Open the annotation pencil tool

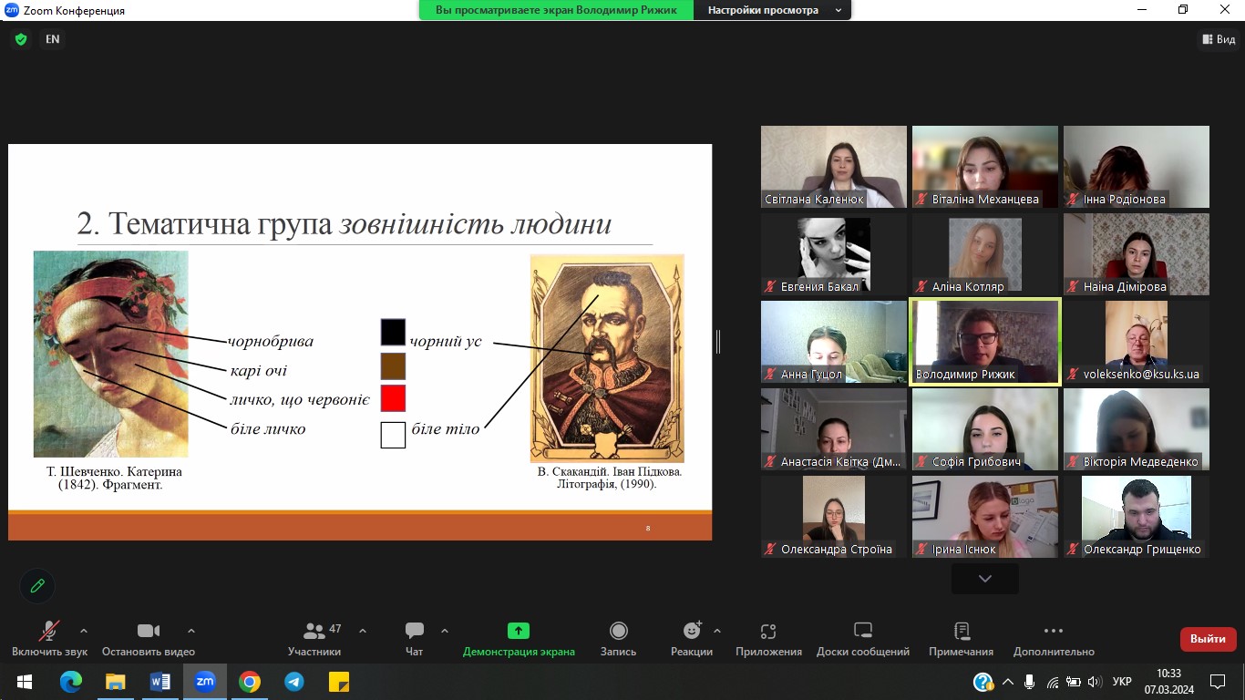37,586
